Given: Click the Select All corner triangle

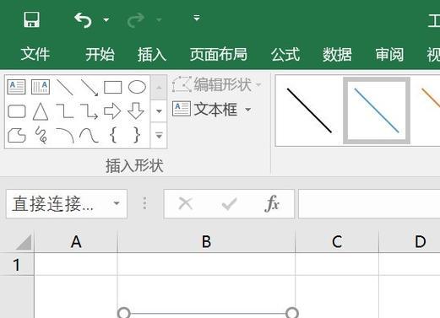Looking at the screenshot, I should [x=24, y=242].
